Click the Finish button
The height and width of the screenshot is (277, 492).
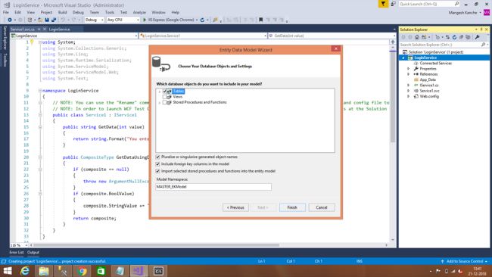pyautogui.click(x=292, y=207)
